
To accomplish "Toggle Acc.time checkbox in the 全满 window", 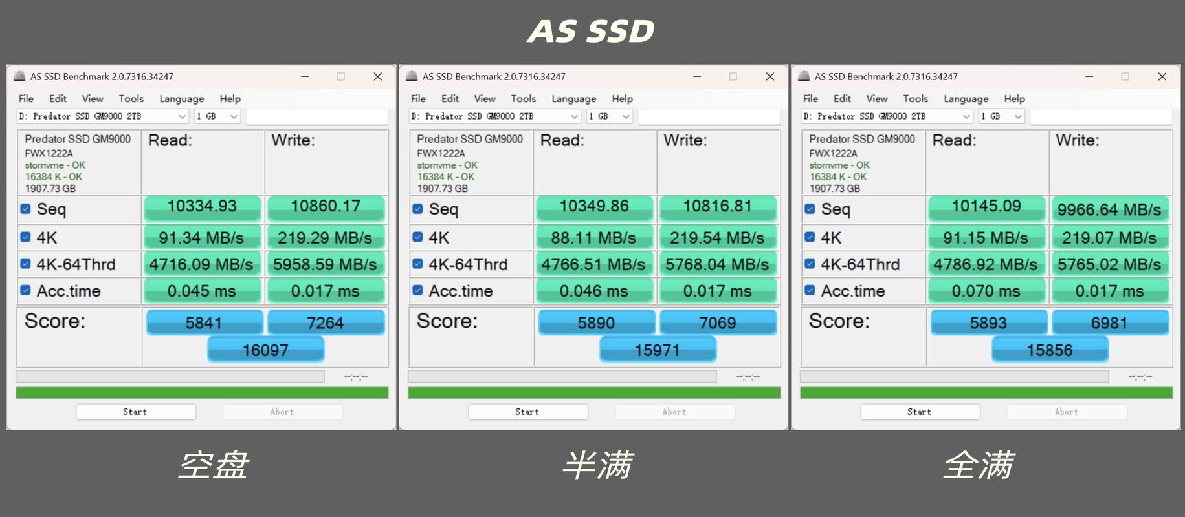I will (x=810, y=290).
